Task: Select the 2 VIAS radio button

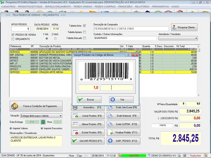Action: pyautogui.click(x=55, y=38)
